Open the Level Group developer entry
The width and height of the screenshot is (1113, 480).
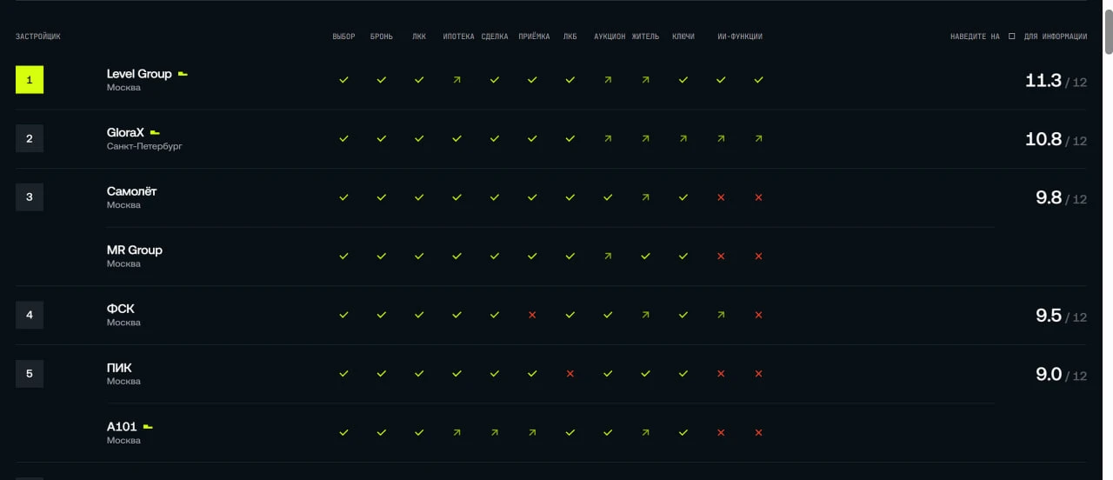[139, 74]
